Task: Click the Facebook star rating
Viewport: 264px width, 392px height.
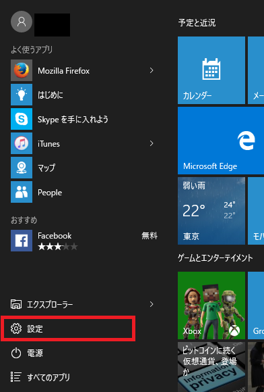Action: click(x=58, y=247)
